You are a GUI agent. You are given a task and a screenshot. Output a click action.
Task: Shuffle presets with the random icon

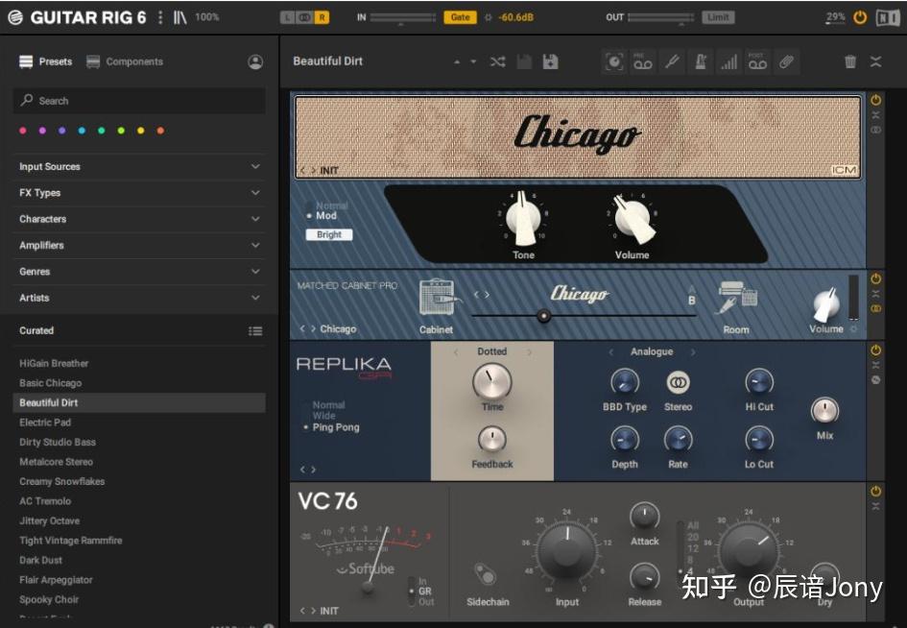[497, 61]
